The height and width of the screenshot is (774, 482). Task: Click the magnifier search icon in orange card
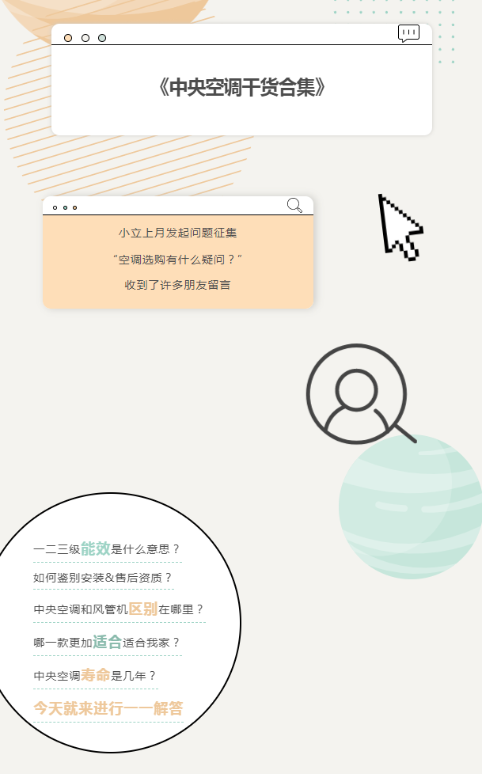295,205
